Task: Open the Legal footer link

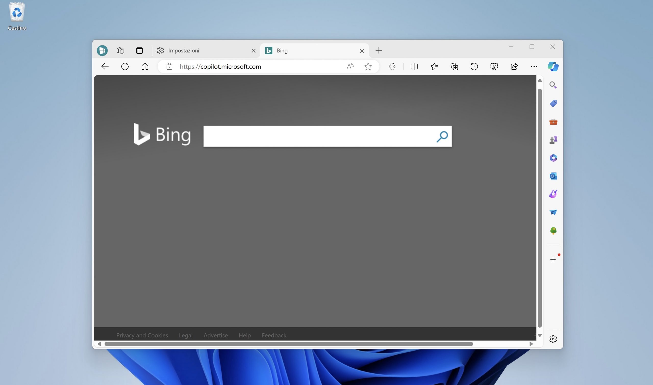Action: [186, 335]
